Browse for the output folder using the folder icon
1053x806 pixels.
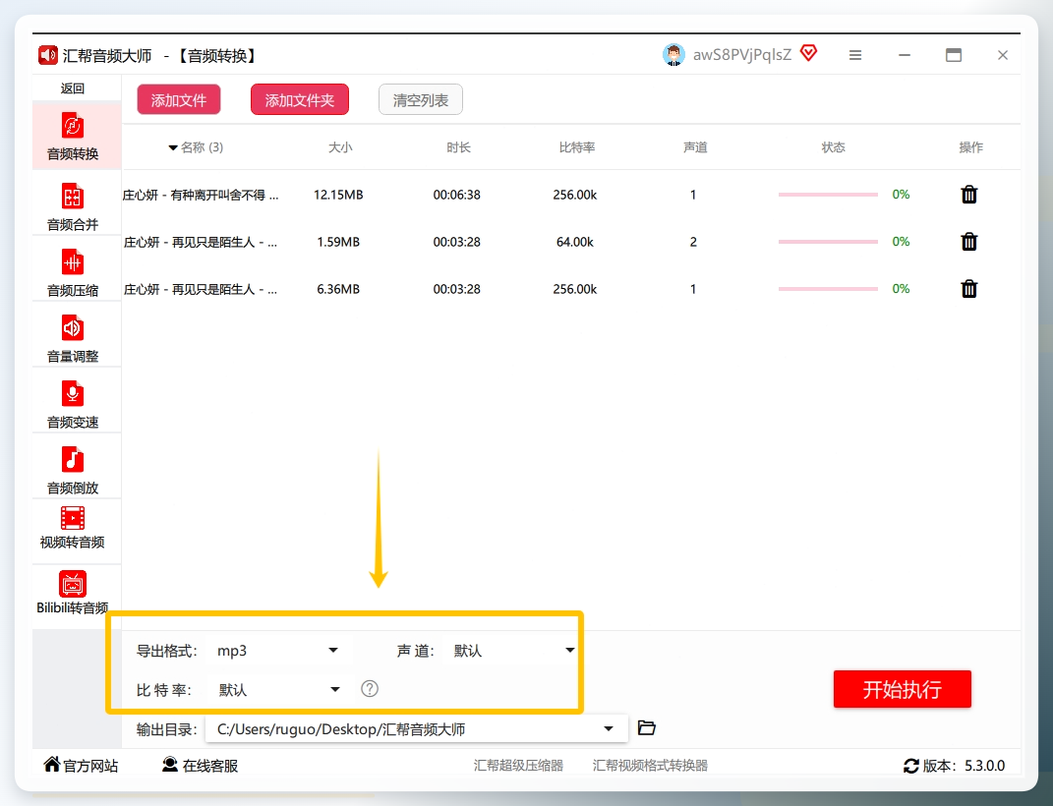[646, 727]
